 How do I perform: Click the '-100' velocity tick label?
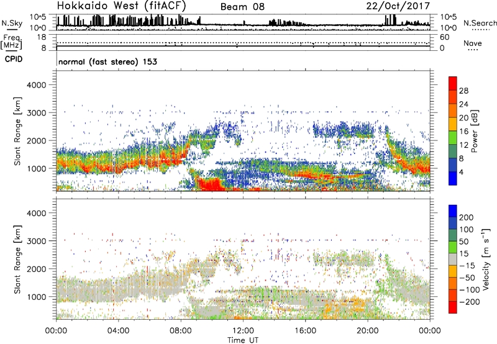(470, 290)
